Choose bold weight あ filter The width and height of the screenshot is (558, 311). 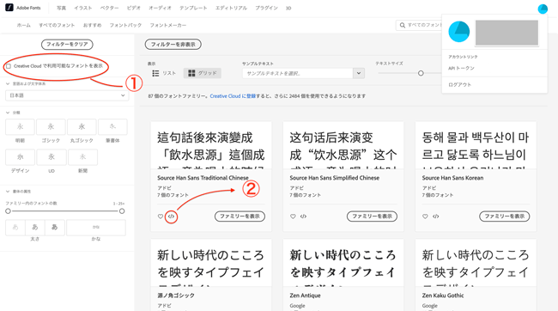click(54, 228)
